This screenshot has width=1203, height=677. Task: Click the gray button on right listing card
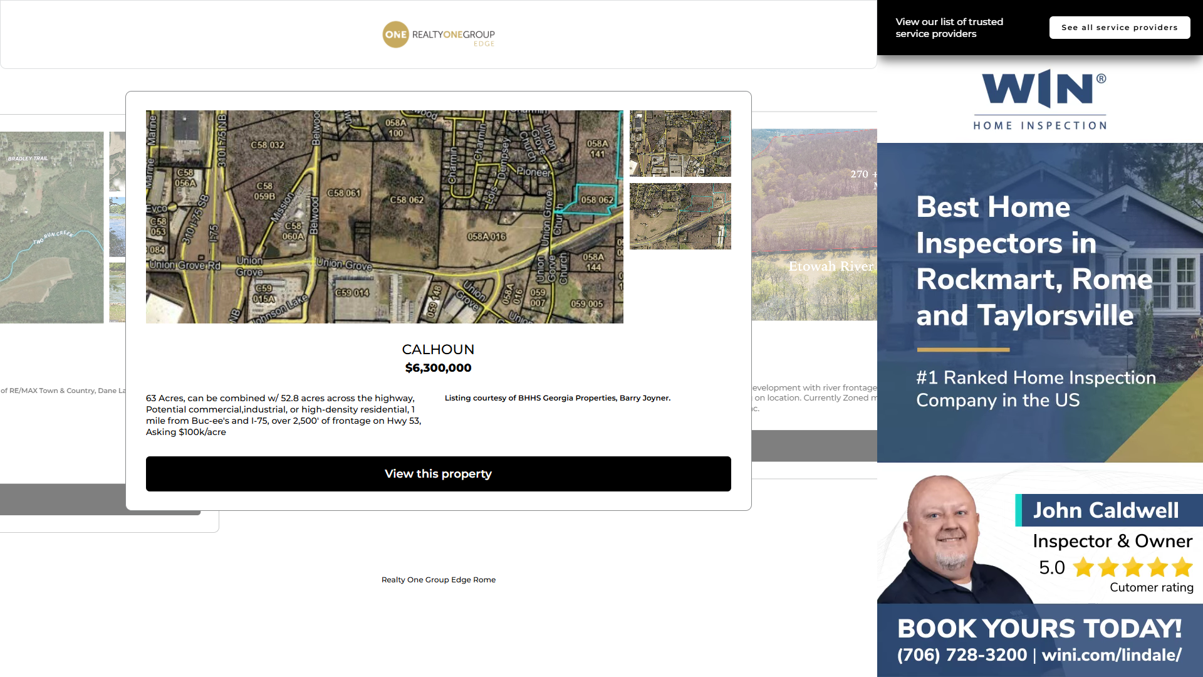(814, 446)
